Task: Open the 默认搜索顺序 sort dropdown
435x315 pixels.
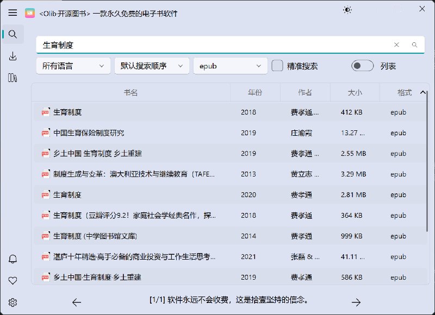Action: click(x=152, y=66)
